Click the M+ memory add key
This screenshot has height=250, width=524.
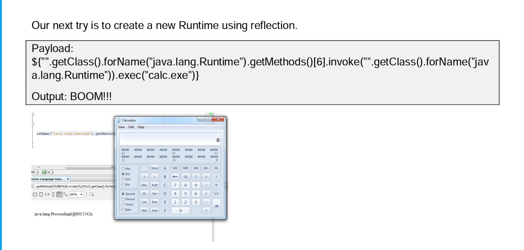tap(206, 168)
